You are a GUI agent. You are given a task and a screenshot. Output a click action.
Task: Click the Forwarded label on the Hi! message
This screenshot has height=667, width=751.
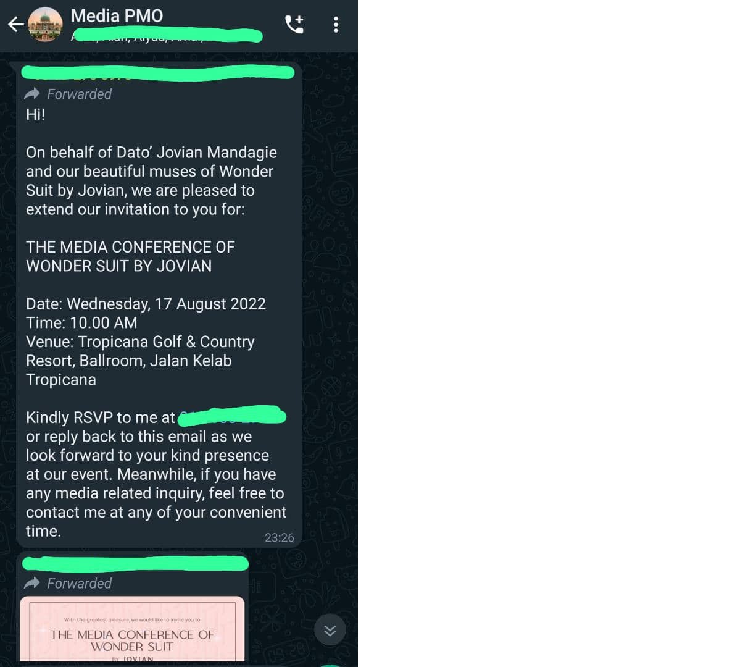point(79,94)
